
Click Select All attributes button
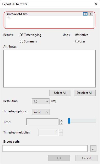tap(60, 93)
